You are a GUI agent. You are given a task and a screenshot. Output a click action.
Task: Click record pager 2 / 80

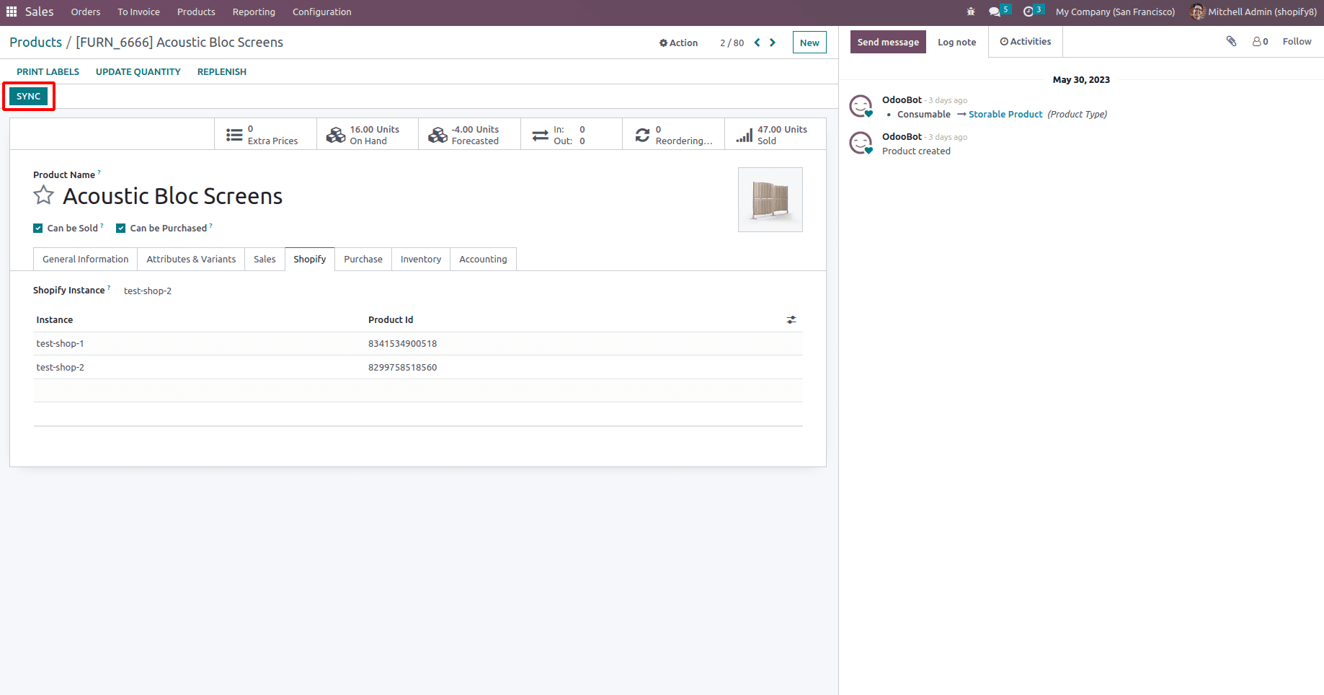tap(732, 43)
